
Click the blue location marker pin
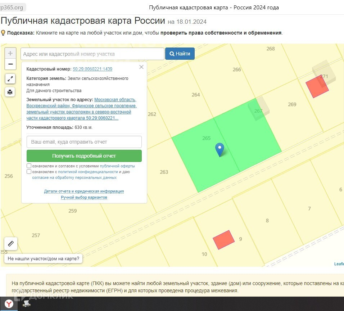coord(219,149)
